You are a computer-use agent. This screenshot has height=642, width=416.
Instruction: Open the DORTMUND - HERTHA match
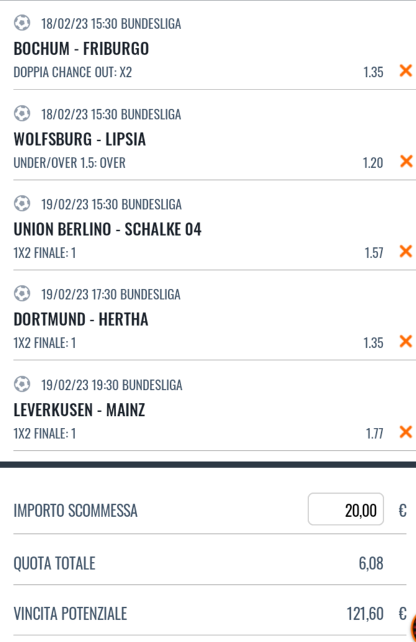(x=81, y=320)
